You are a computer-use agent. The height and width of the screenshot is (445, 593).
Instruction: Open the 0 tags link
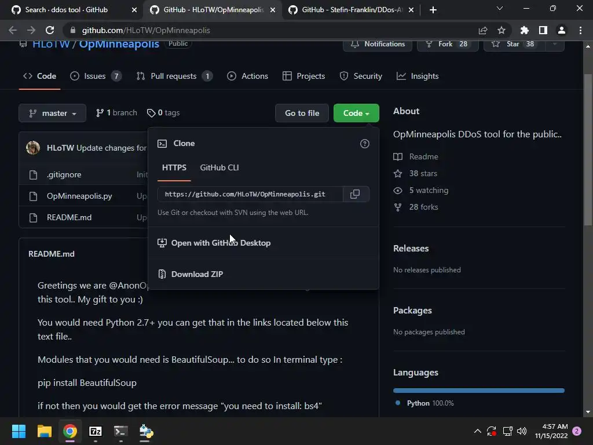(163, 113)
